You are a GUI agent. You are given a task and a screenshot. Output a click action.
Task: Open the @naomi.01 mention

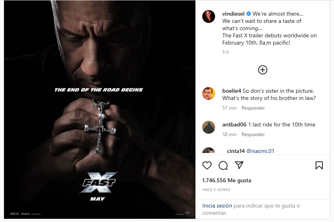click(260, 151)
